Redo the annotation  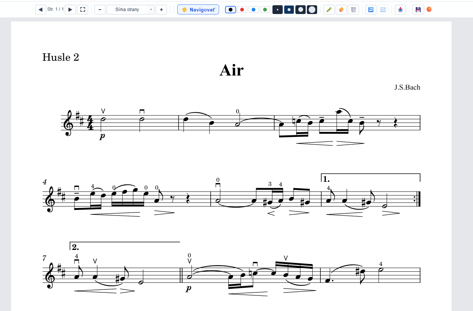[383, 10]
